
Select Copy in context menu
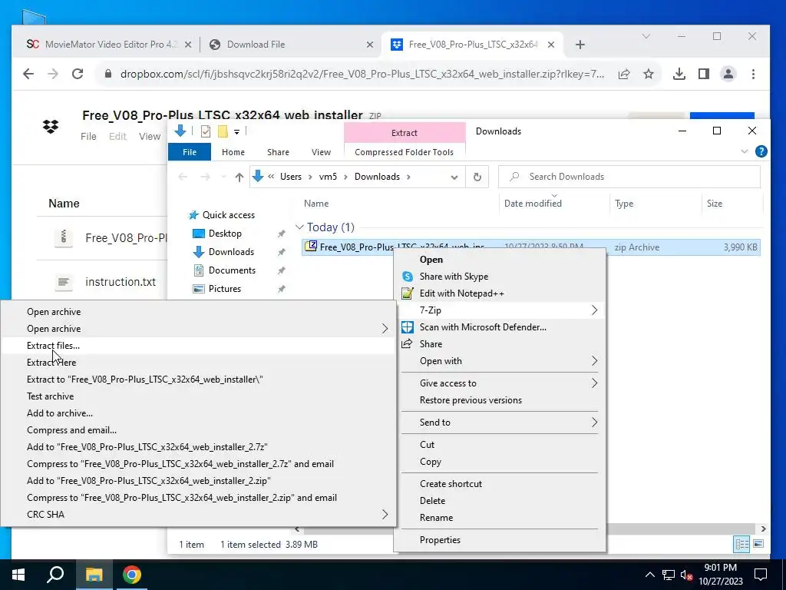[x=501, y=462]
